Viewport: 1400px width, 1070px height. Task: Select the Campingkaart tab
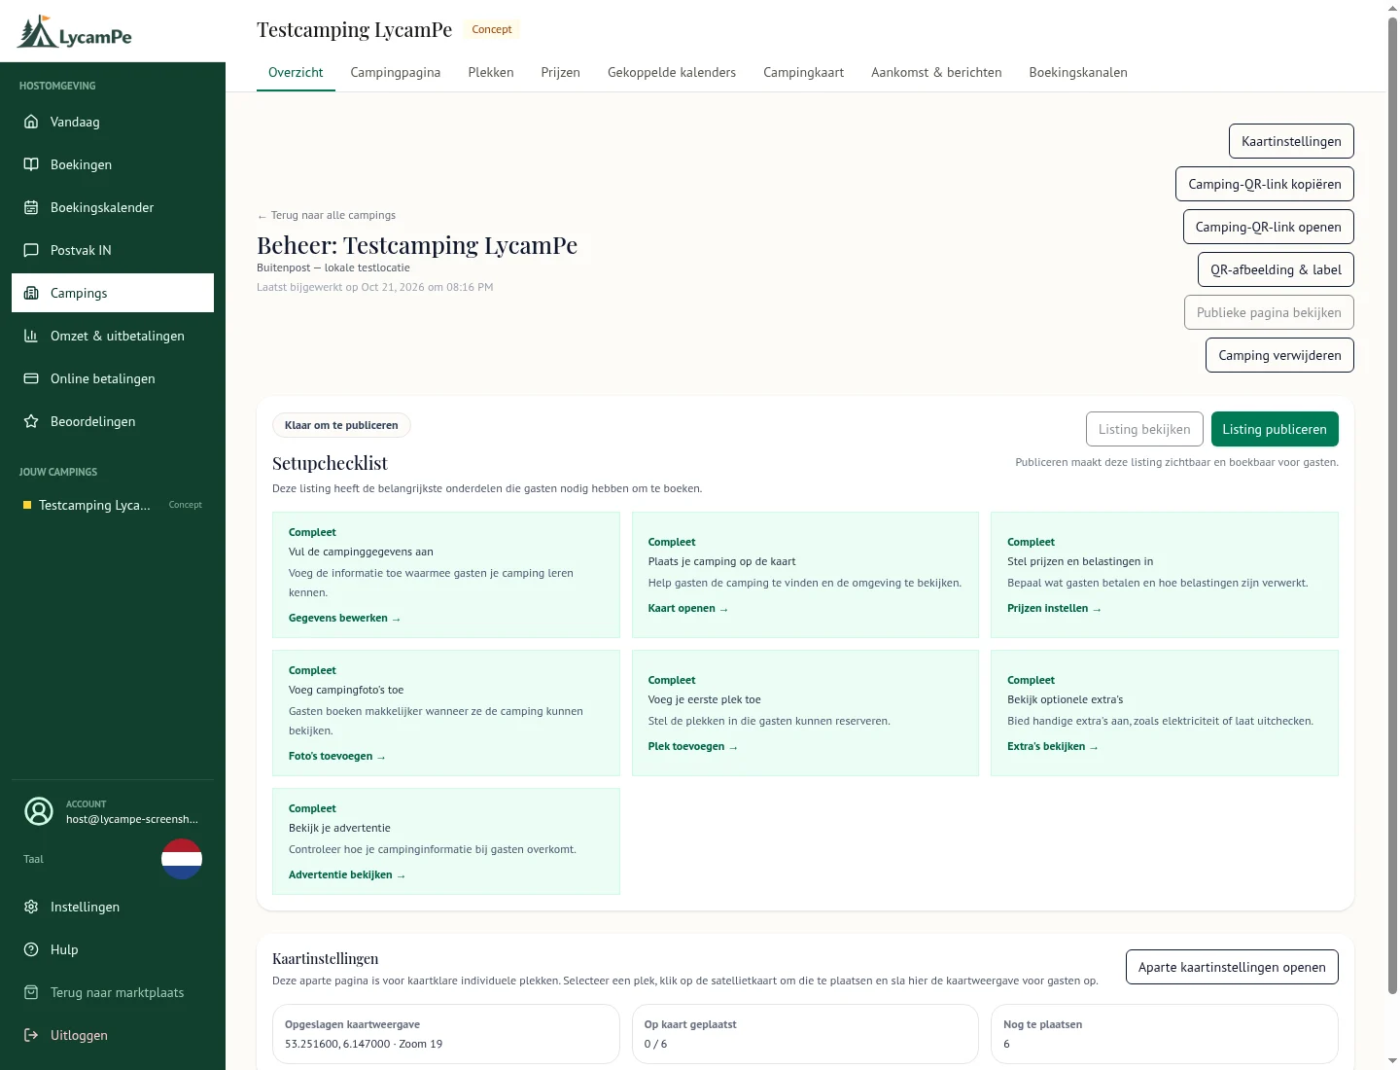coord(804,72)
